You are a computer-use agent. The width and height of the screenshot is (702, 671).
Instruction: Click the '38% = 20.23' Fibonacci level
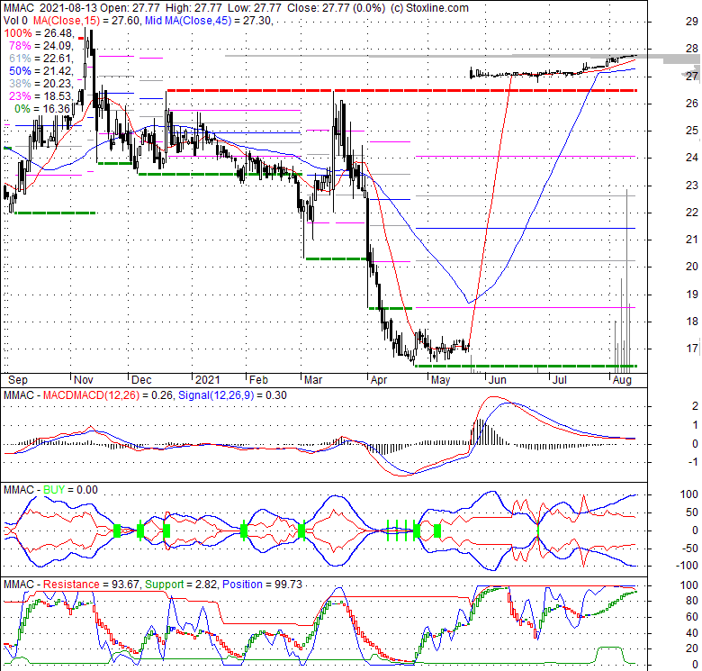(x=40, y=84)
